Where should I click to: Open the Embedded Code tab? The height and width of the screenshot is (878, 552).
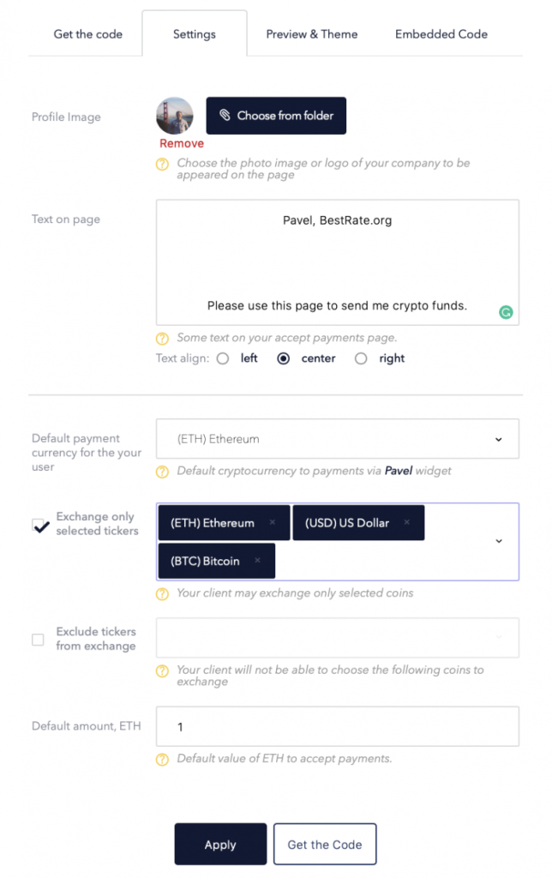[441, 34]
